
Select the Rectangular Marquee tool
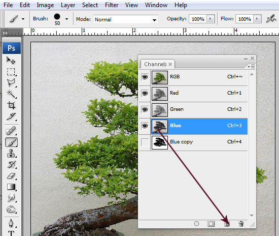pos(11,72)
